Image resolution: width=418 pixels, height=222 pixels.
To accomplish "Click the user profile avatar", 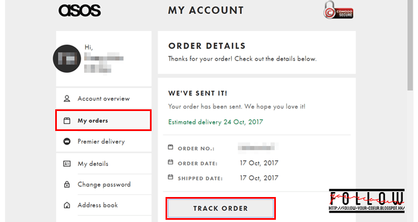I will pos(67,59).
